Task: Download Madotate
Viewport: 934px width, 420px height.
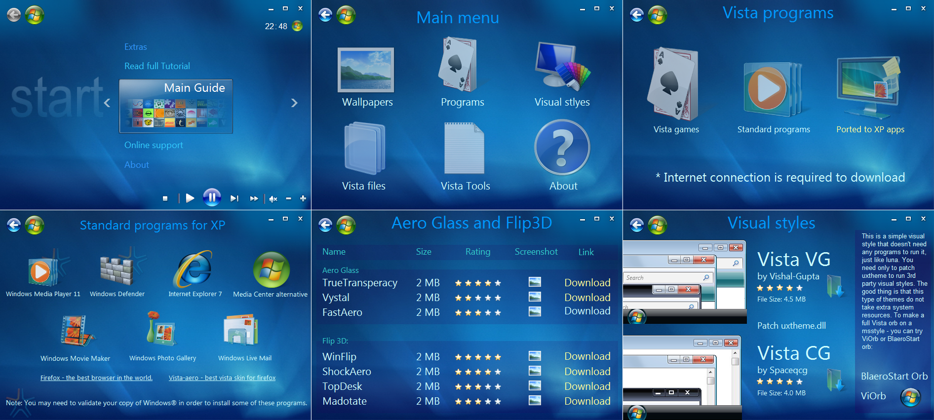Action: coord(587,401)
